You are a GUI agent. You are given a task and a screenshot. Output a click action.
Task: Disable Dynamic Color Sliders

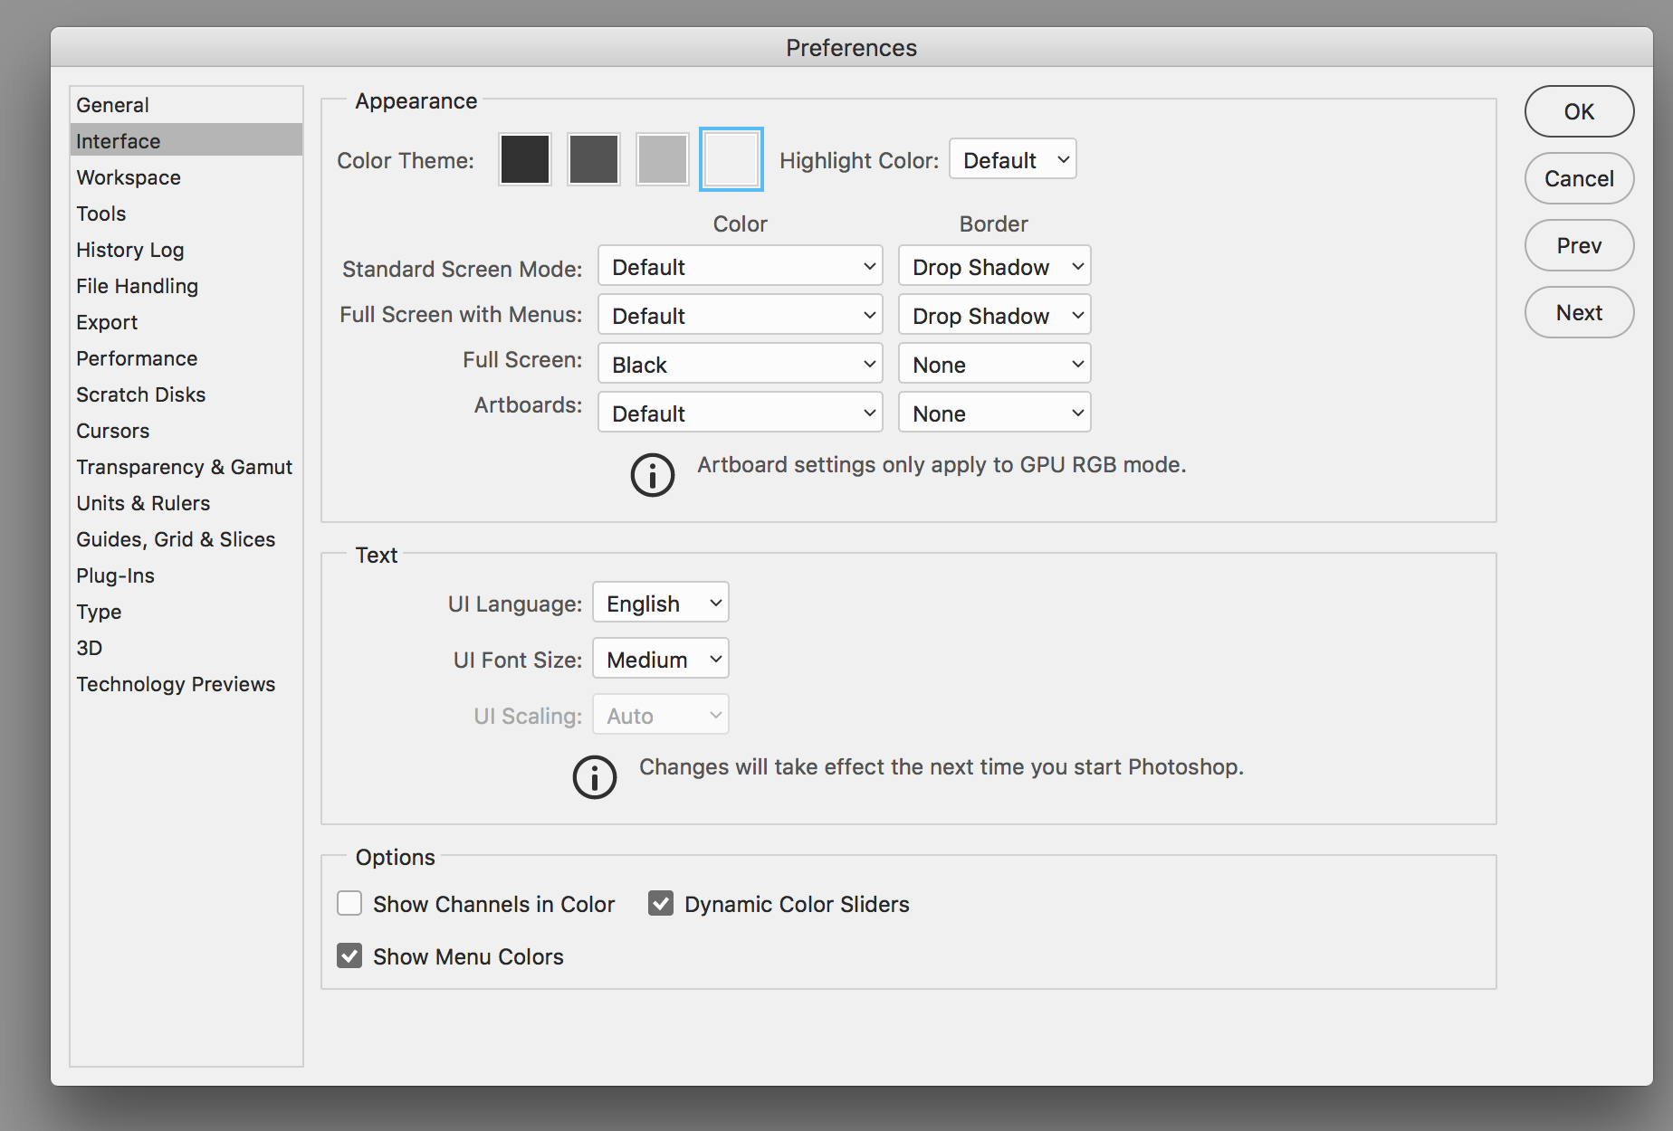[x=660, y=903]
